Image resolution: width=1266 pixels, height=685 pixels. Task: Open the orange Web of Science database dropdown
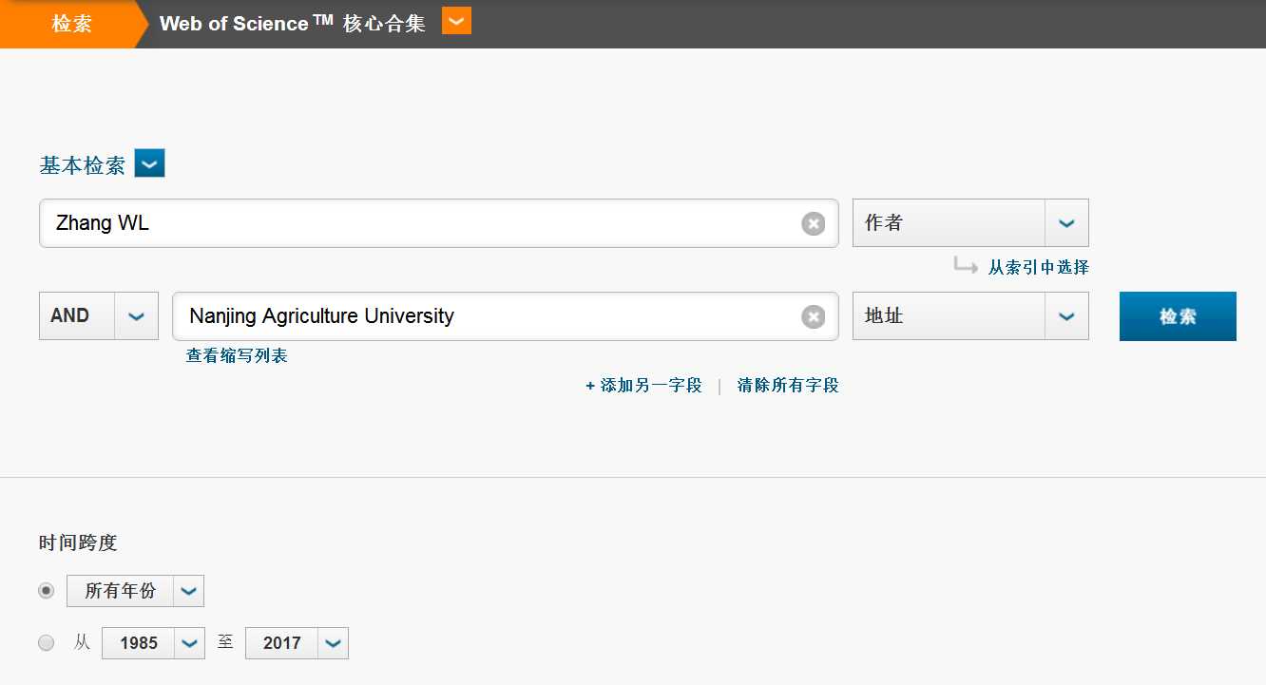point(457,21)
